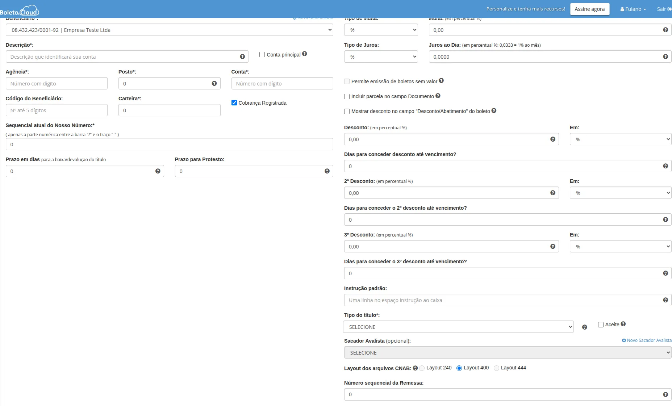672x406 pixels.
Task: Open the Beneficiário dropdown
Action: [169, 30]
